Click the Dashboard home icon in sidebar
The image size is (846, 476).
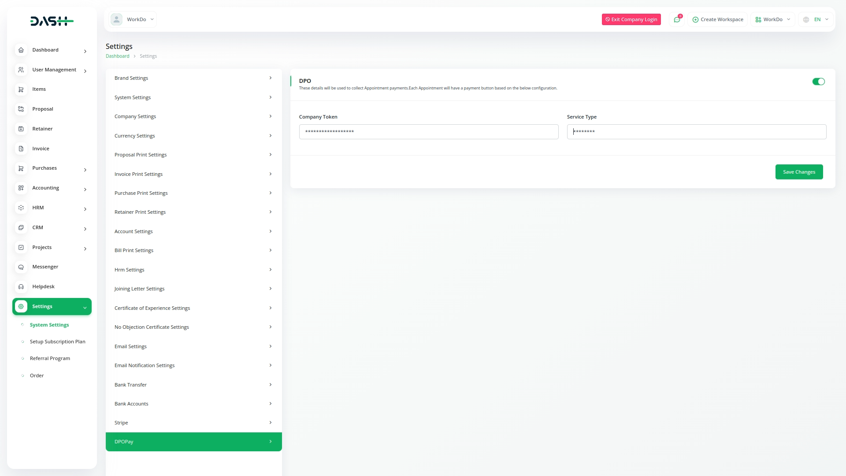21,50
